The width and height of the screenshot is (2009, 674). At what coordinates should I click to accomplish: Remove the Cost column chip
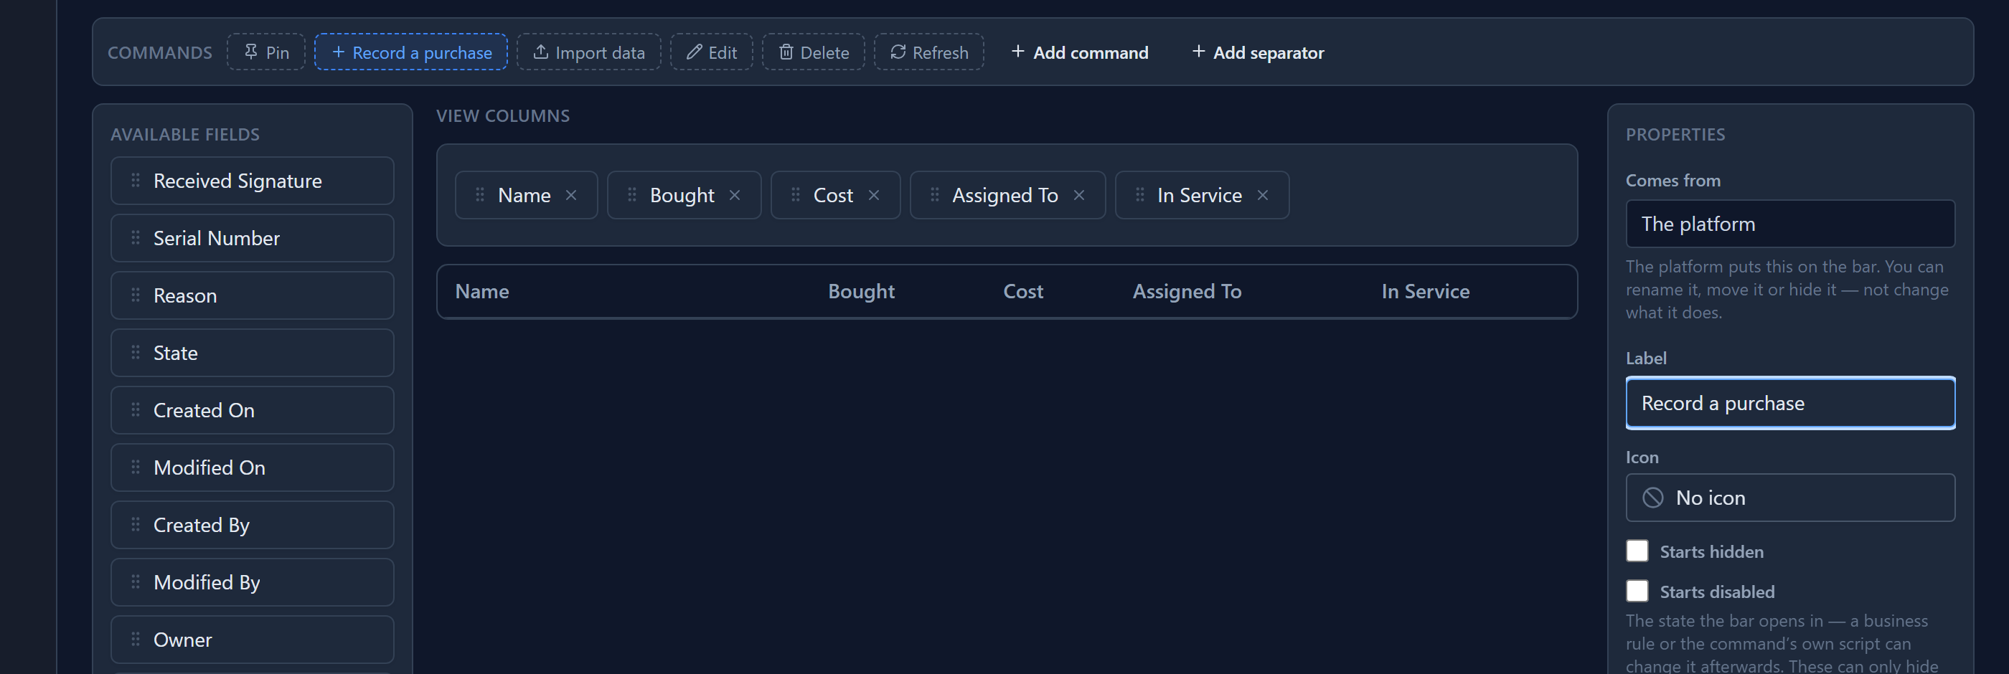(874, 195)
